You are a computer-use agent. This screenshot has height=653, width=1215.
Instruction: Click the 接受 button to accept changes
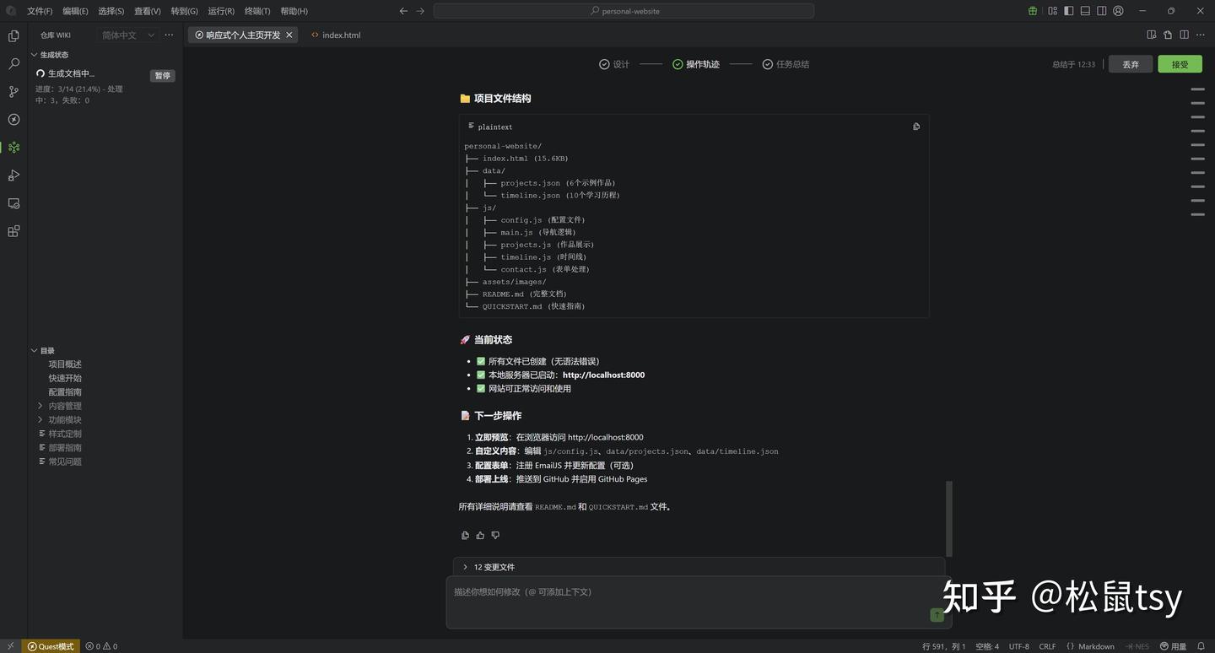(1179, 63)
